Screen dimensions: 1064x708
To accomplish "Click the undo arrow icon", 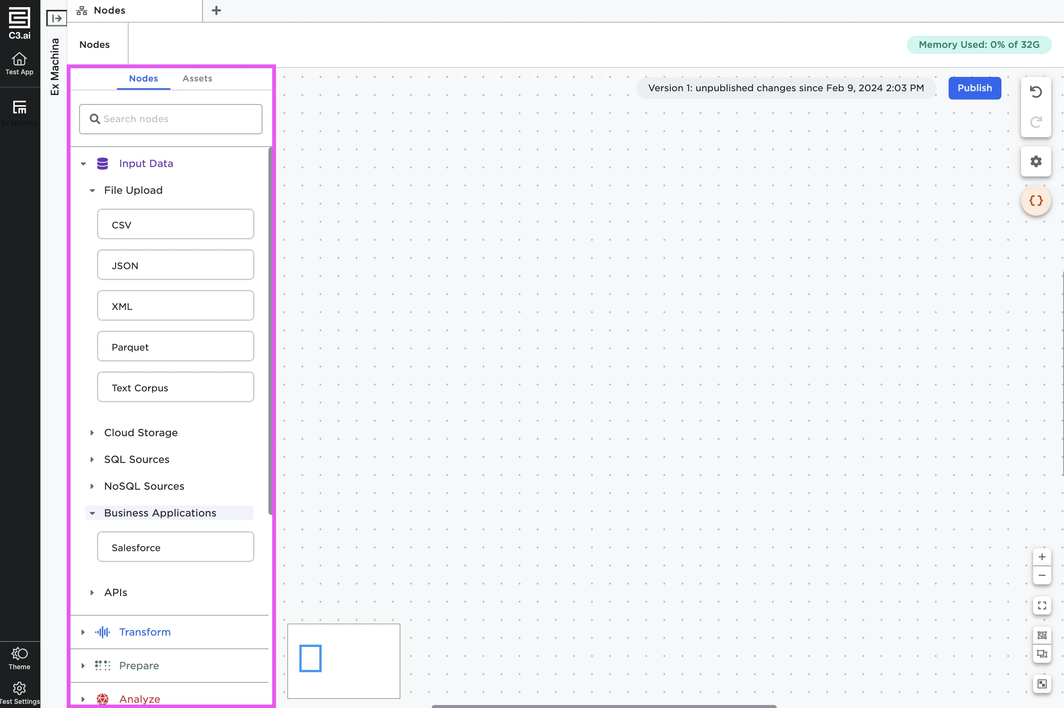I will coord(1036,92).
